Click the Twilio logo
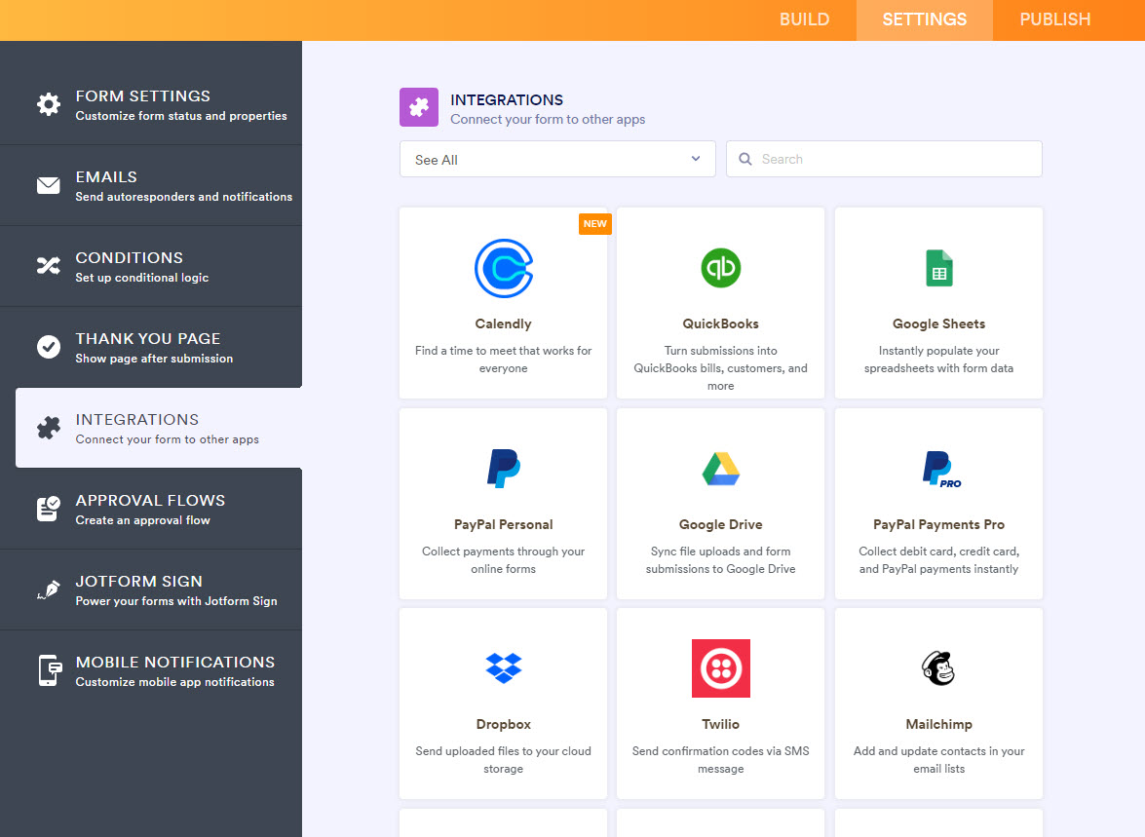Screen dimensions: 1145x837 pos(720,668)
